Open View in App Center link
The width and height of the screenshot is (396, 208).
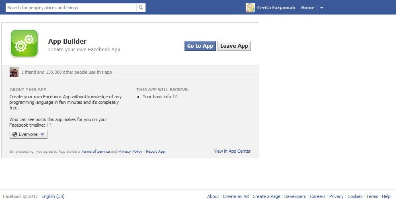coord(232,151)
